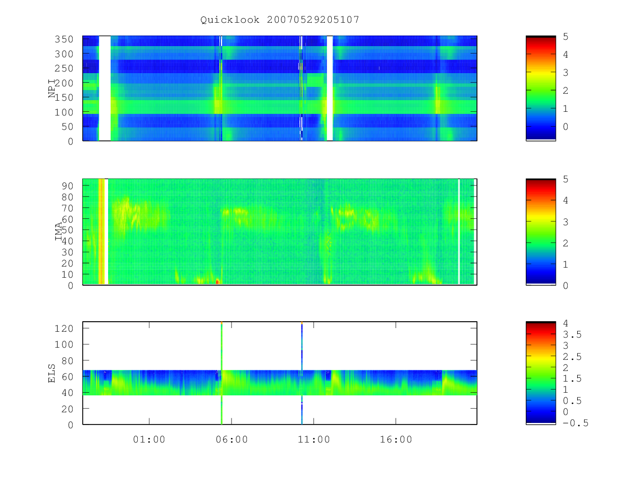This screenshot has width=636, height=477.
Task: Click the 11:00 time axis label
Action: (314, 439)
